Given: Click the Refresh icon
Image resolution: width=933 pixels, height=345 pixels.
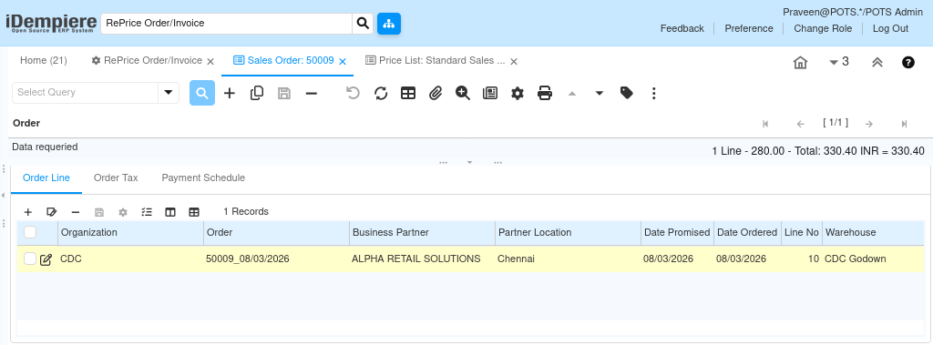Looking at the screenshot, I should (x=381, y=93).
